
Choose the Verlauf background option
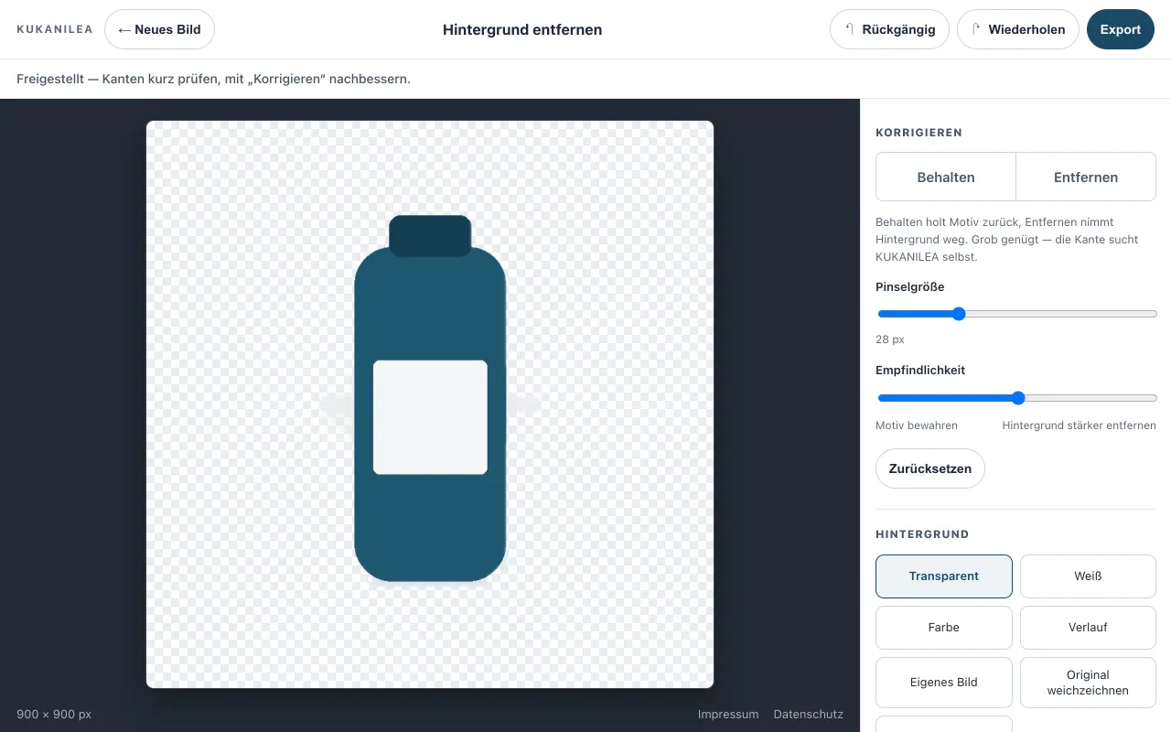[x=1088, y=628]
